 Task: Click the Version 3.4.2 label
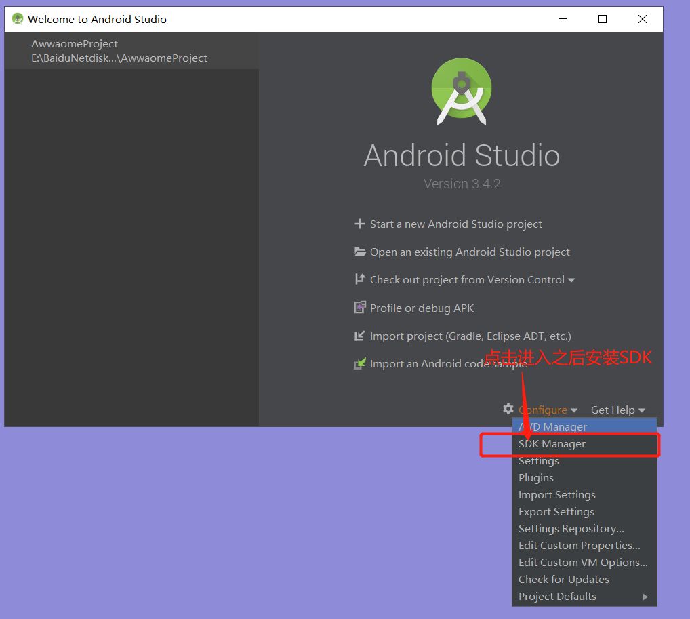(462, 184)
